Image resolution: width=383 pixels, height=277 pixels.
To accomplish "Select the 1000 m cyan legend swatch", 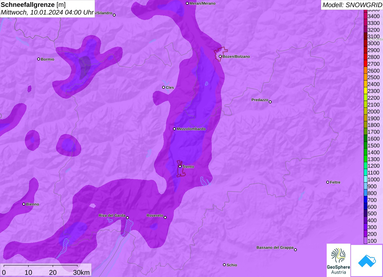I will (x=365, y=179).
